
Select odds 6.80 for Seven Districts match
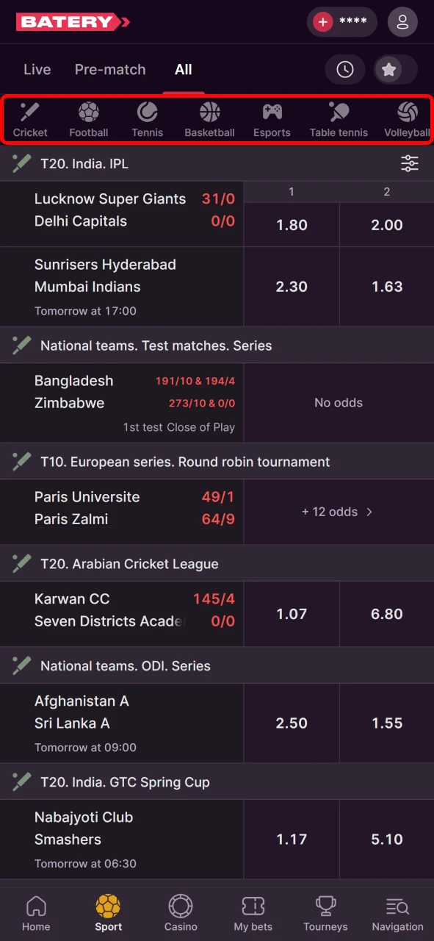point(387,614)
